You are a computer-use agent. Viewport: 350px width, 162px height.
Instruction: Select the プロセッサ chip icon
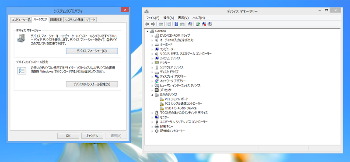coord(157,90)
